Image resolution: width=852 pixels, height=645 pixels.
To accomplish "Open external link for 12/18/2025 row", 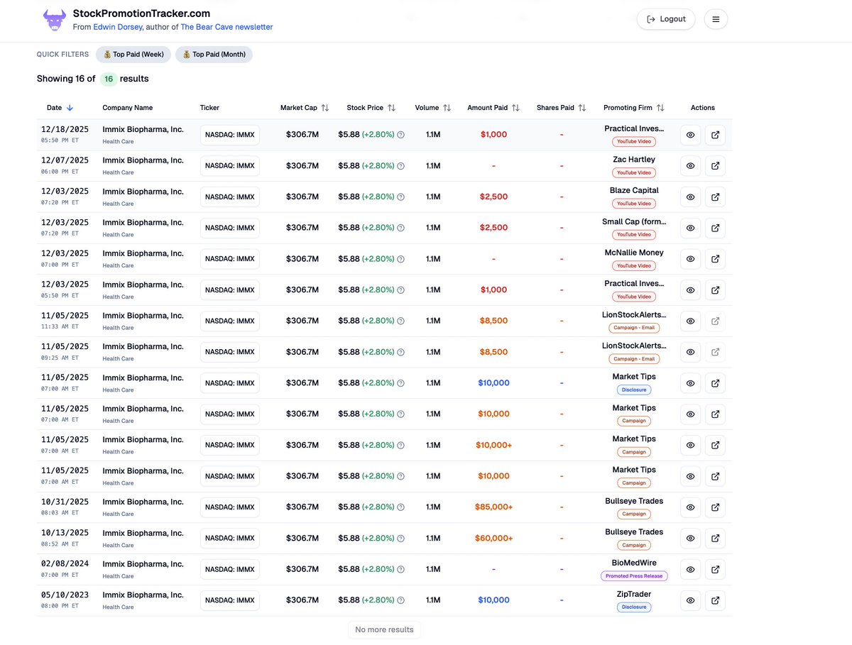I will (716, 135).
